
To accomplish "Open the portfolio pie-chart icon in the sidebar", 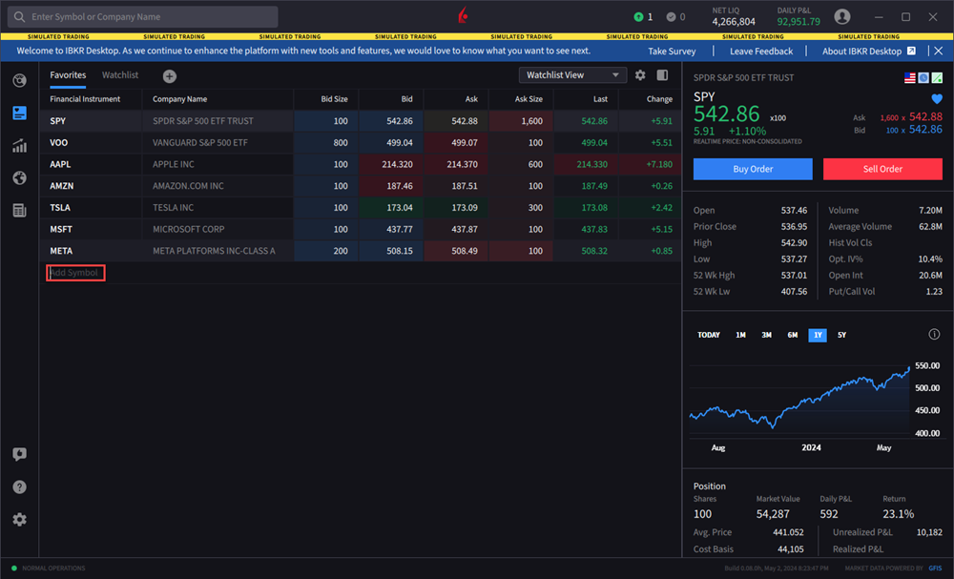I will click(19, 80).
